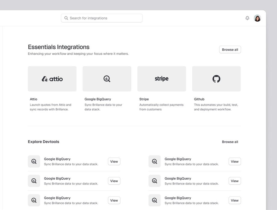The height and width of the screenshot is (210, 277).
Task: Open the user profile avatar
Action: 257,18
